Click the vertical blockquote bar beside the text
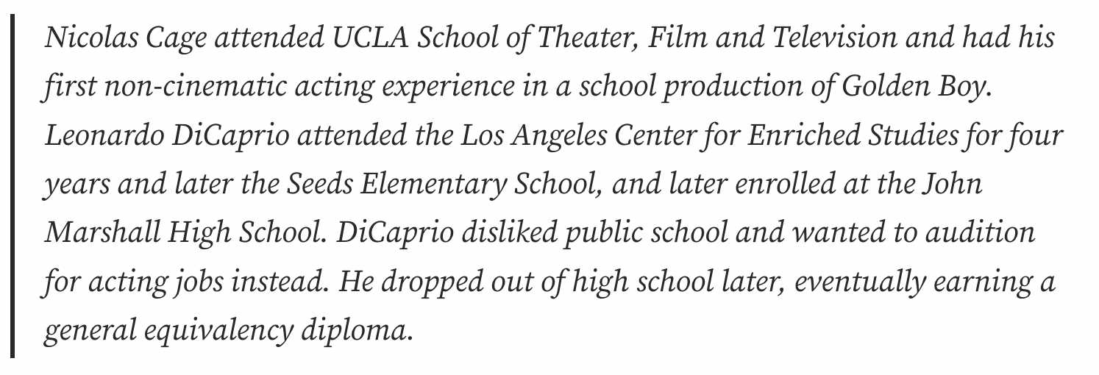The height and width of the screenshot is (375, 1099). point(13,186)
